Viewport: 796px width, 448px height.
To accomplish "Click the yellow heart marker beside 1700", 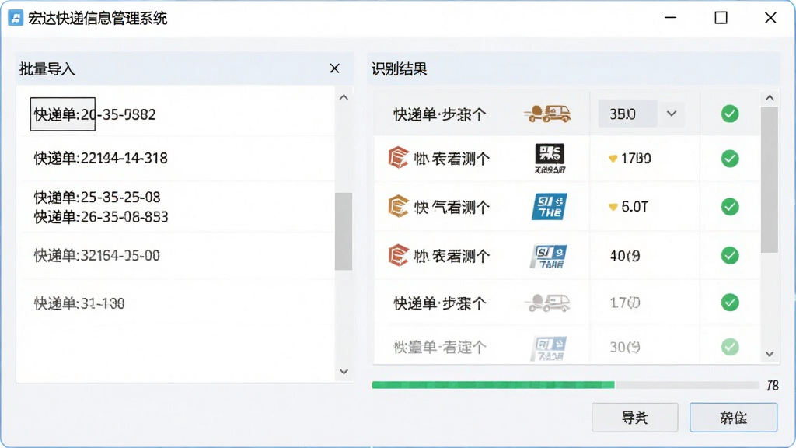I will [613, 159].
